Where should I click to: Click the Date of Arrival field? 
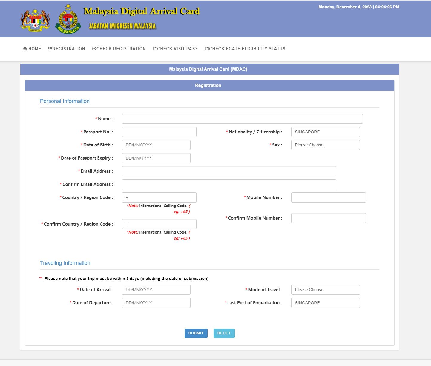[x=156, y=290]
